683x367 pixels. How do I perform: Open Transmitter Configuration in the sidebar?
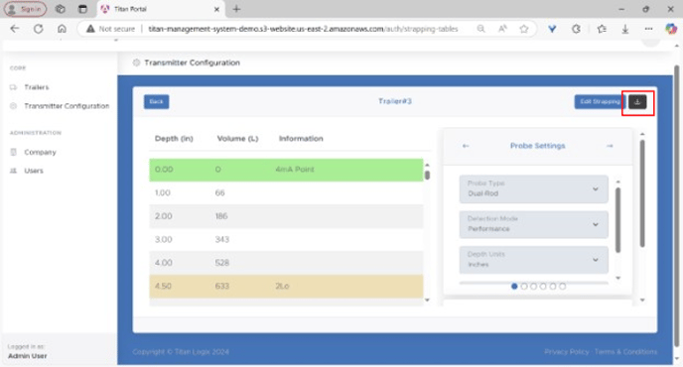pyautogui.click(x=67, y=106)
